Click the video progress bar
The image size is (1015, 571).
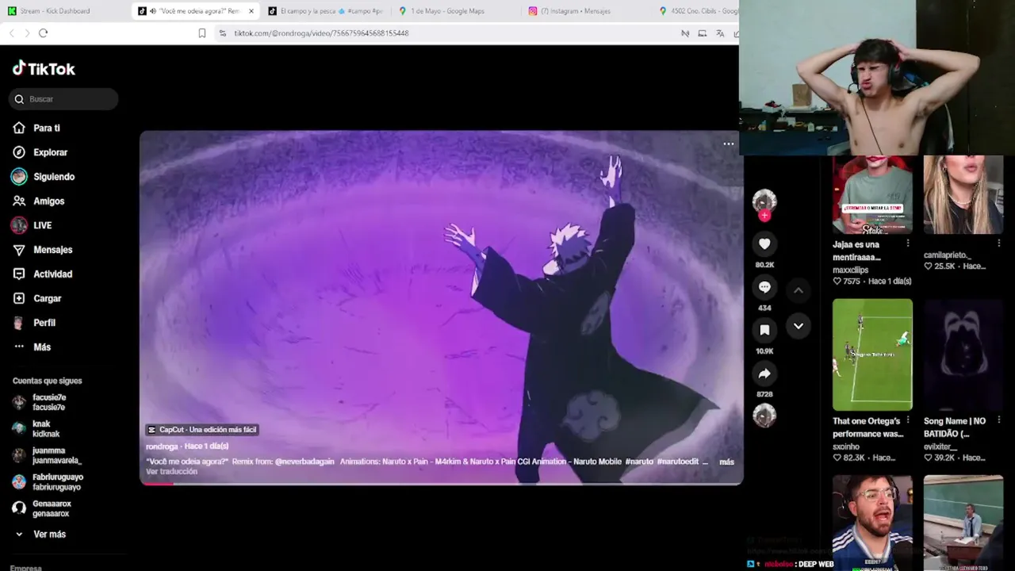pos(442,483)
